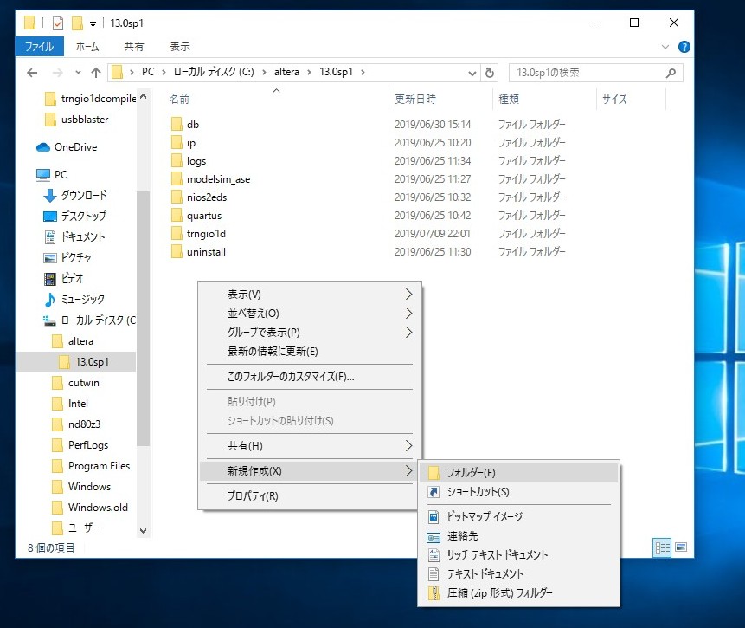Sort by the 種類 column header
This screenshot has width=745, height=628.
(x=509, y=99)
